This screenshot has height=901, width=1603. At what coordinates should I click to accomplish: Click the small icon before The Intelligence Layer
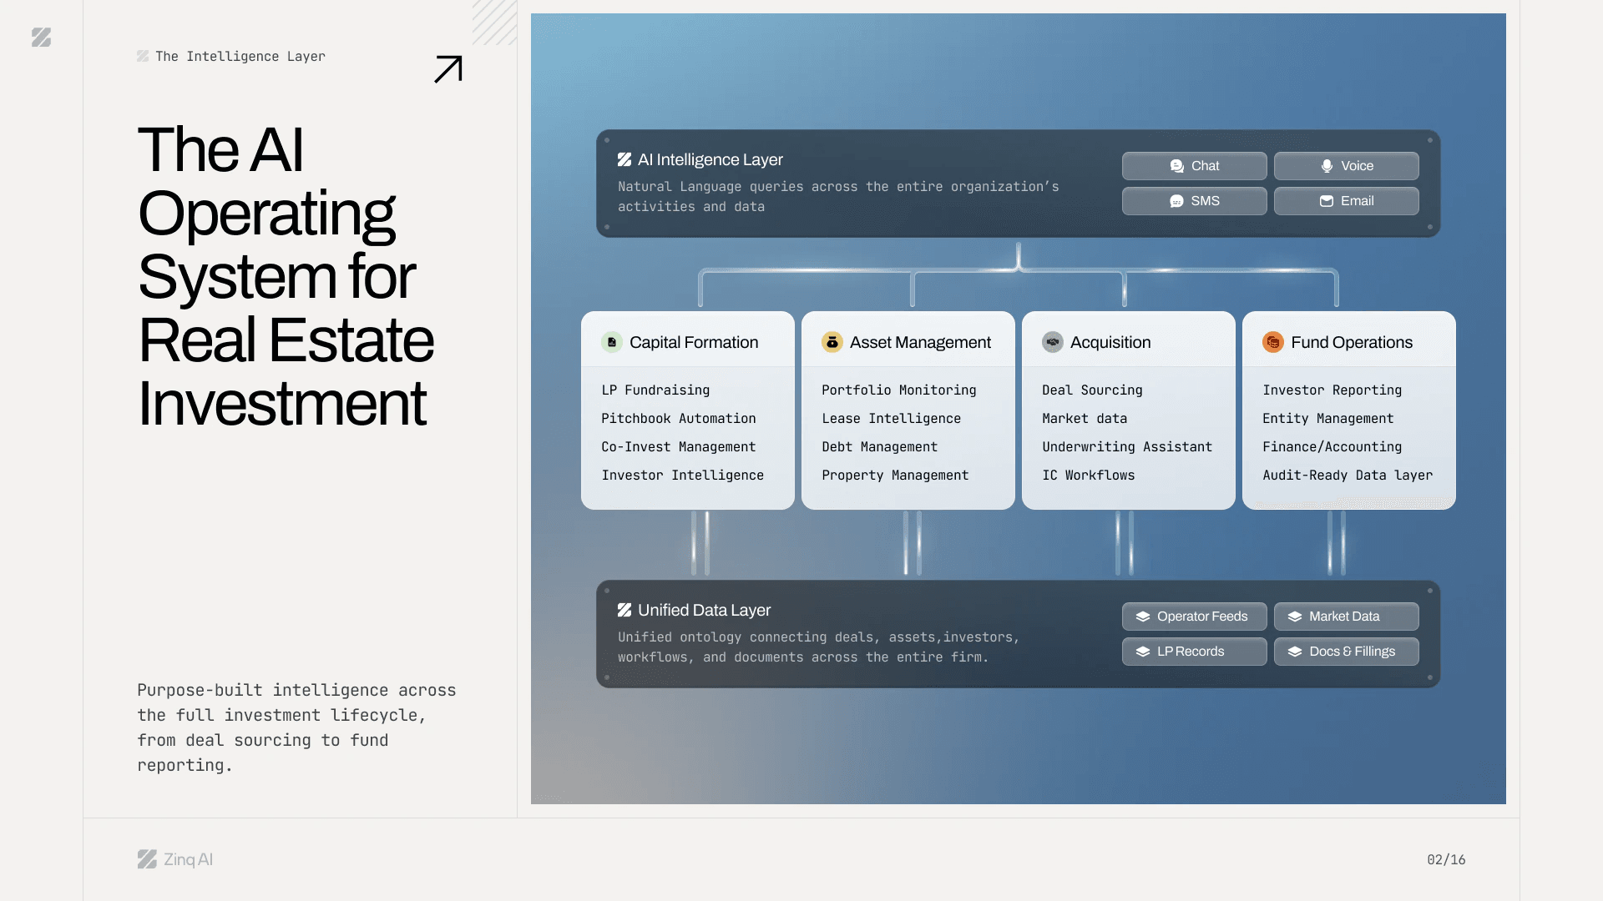[x=143, y=56]
